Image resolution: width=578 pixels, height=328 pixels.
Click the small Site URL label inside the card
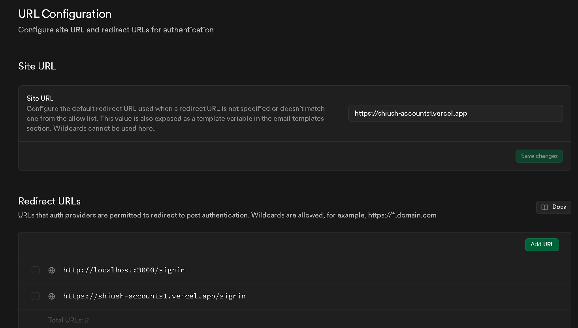coord(40,98)
